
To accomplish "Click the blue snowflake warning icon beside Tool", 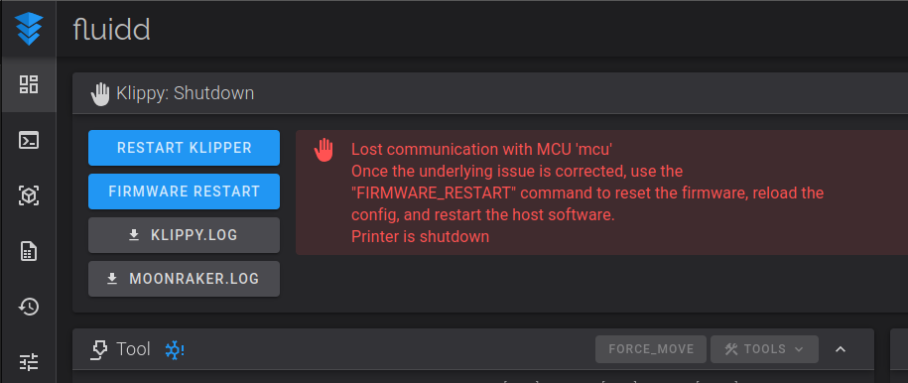I will tap(175, 349).
